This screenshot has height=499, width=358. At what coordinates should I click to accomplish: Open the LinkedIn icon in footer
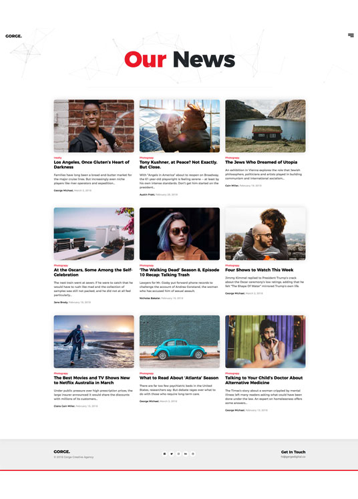(x=186, y=454)
